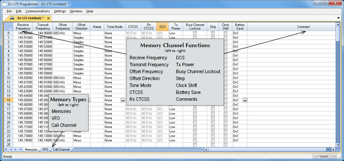Click receive frequency 145.55000 in channel 5
The width and height of the screenshot is (344, 161).
(x=23, y=55)
